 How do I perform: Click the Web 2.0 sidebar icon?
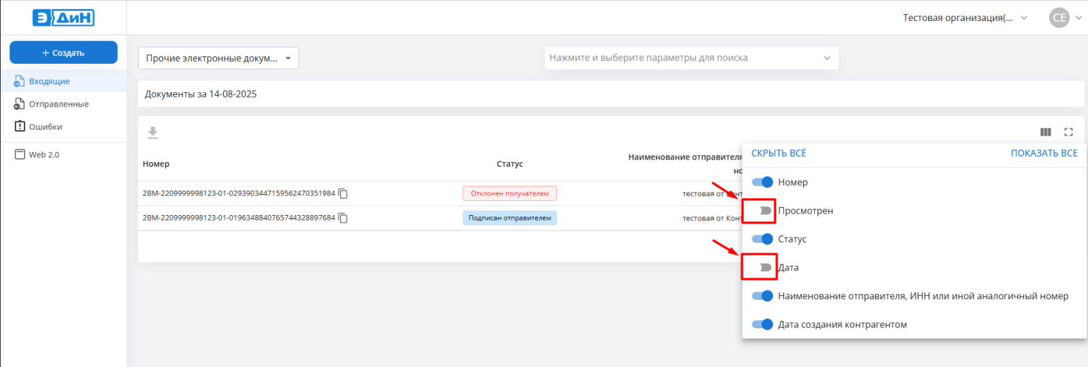point(20,155)
